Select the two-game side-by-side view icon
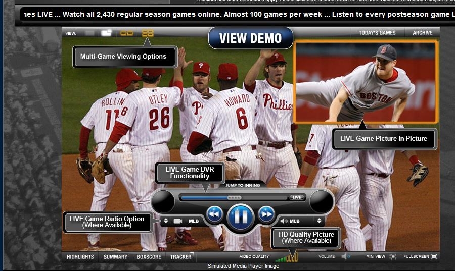 (126, 34)
